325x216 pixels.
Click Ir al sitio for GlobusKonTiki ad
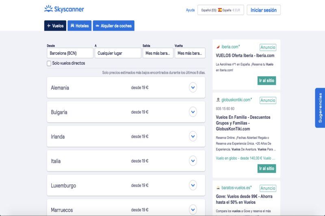coord(267,169)
